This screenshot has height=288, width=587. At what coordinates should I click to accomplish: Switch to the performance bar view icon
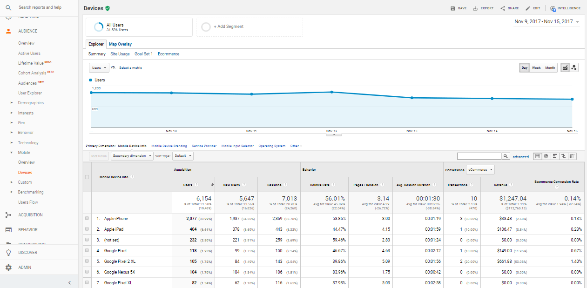pyautogui.click(x=554, y=156)
